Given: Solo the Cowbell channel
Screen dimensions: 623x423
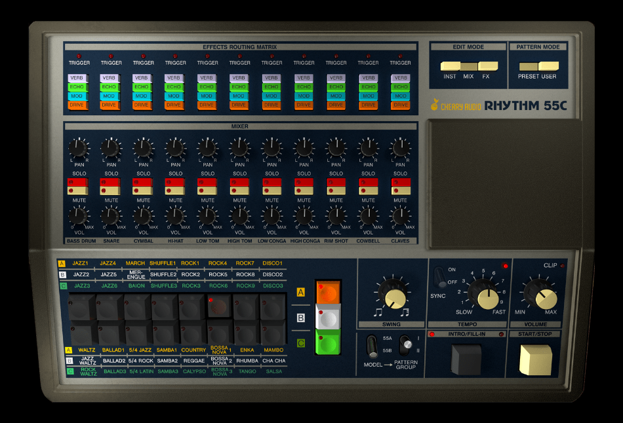Looking at the screenshot, I should coord(369,182).
